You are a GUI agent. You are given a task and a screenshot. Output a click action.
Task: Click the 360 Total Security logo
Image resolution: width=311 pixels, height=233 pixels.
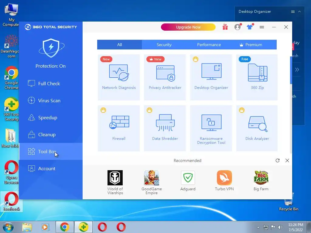(x=51, y=27)
